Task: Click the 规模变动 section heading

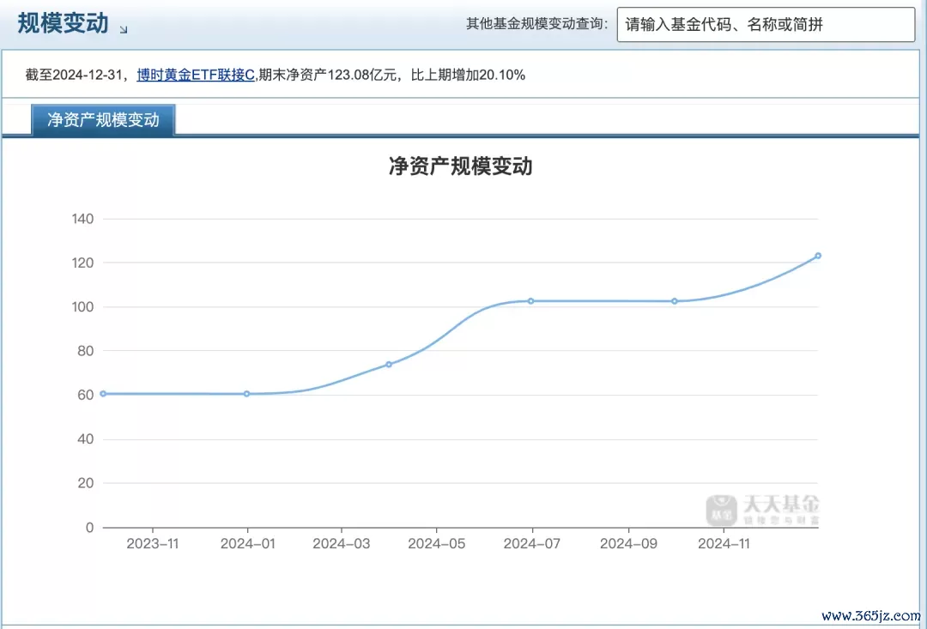Action: click(x=64, y=24)
